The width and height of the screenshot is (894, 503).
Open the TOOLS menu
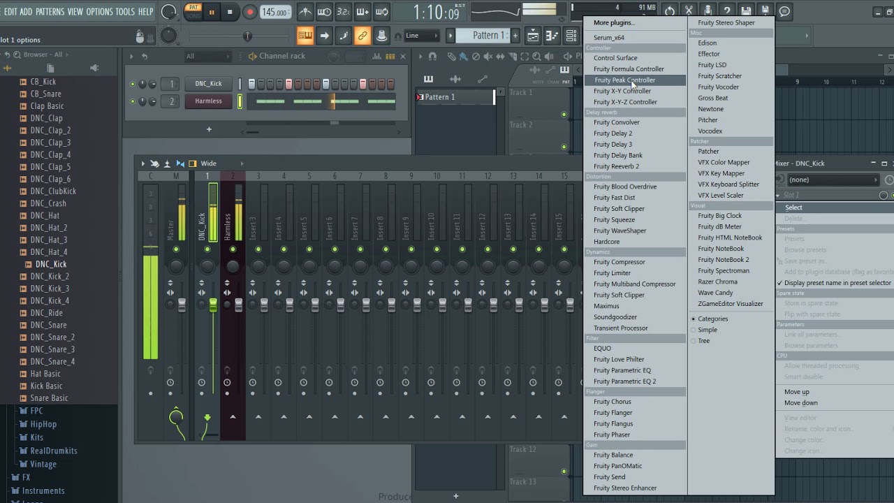click(x=125, y=12)
